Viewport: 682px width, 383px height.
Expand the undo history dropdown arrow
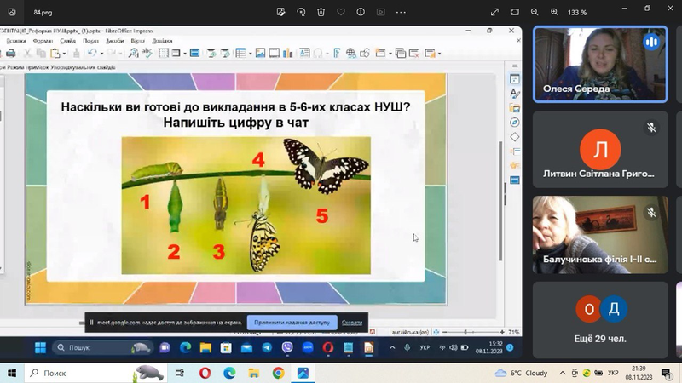[x=101, y=54]
